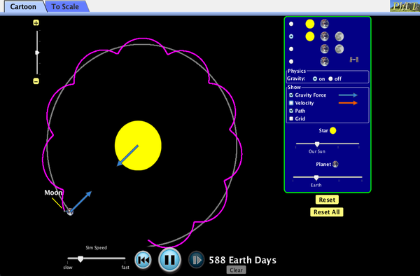Click the yellow Star icon above the slider
Image resolution: width=420 pixels, height=276 pixels.
(333, 130)
